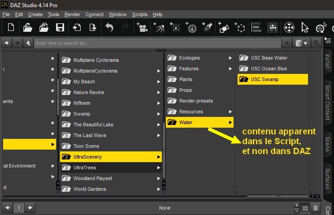Create a new spotlight
The image size is (334, 215).
[x=207, y=27]
